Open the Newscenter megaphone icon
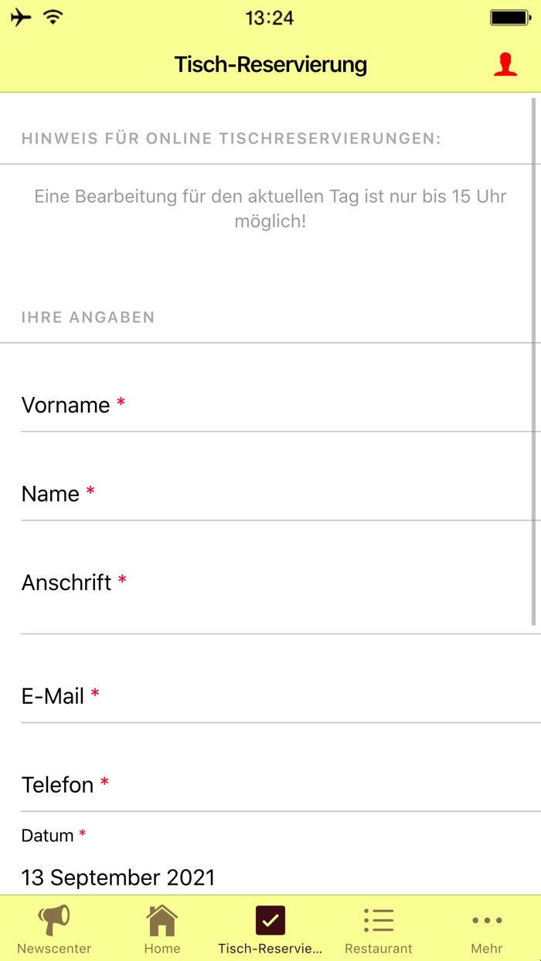The width and height of the screenshot is (541, 961). [x=54, y=921]
